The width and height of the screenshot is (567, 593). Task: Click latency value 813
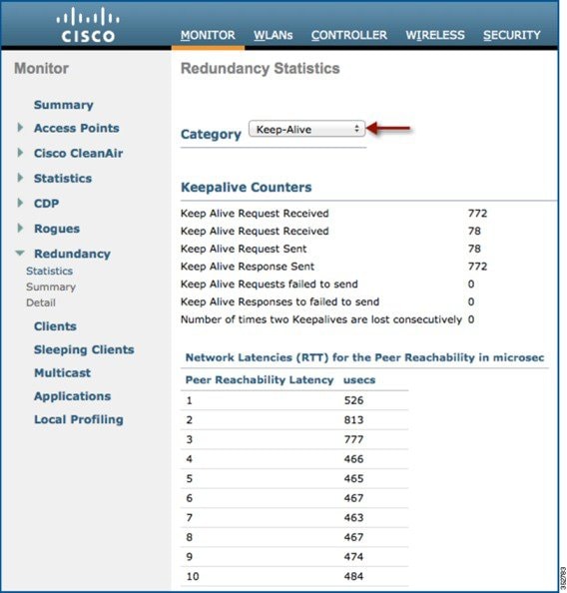(x=353, y=420)
